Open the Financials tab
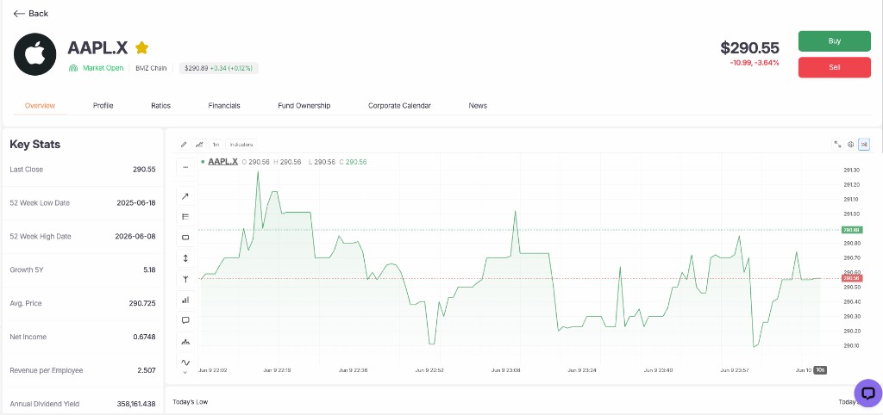 (x=224, y=106)
